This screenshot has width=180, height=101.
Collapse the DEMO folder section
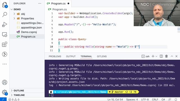[12, 9]
